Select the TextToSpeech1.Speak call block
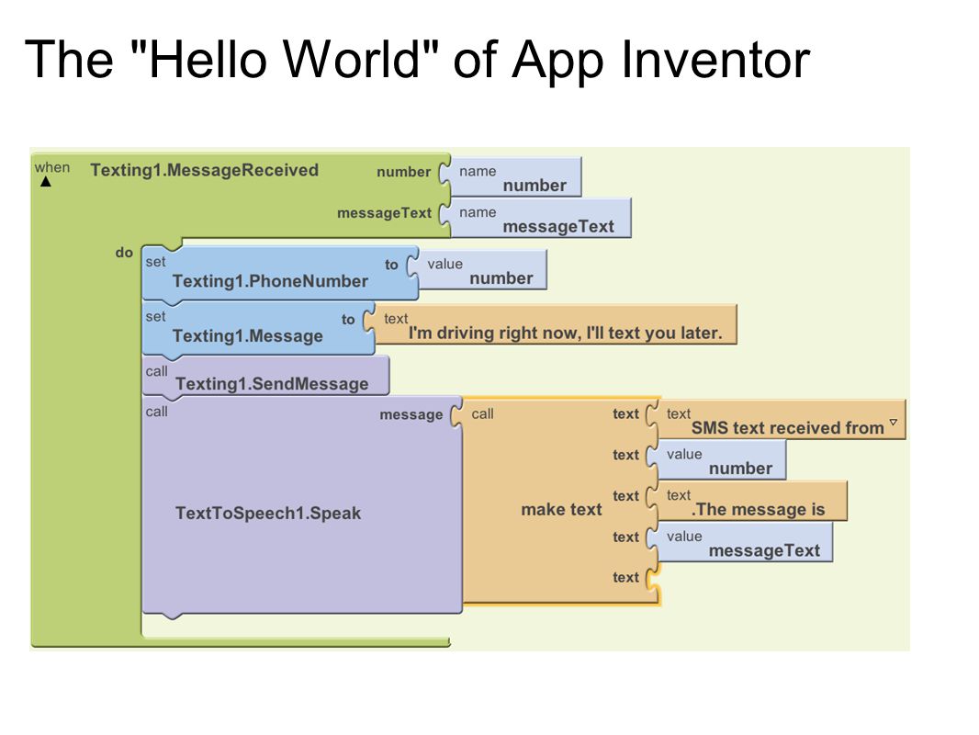This screenshot has width=979, height=735. click(x=301, y=504)
